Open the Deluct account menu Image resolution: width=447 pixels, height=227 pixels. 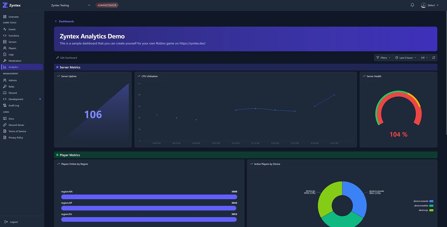pos(430,5)
